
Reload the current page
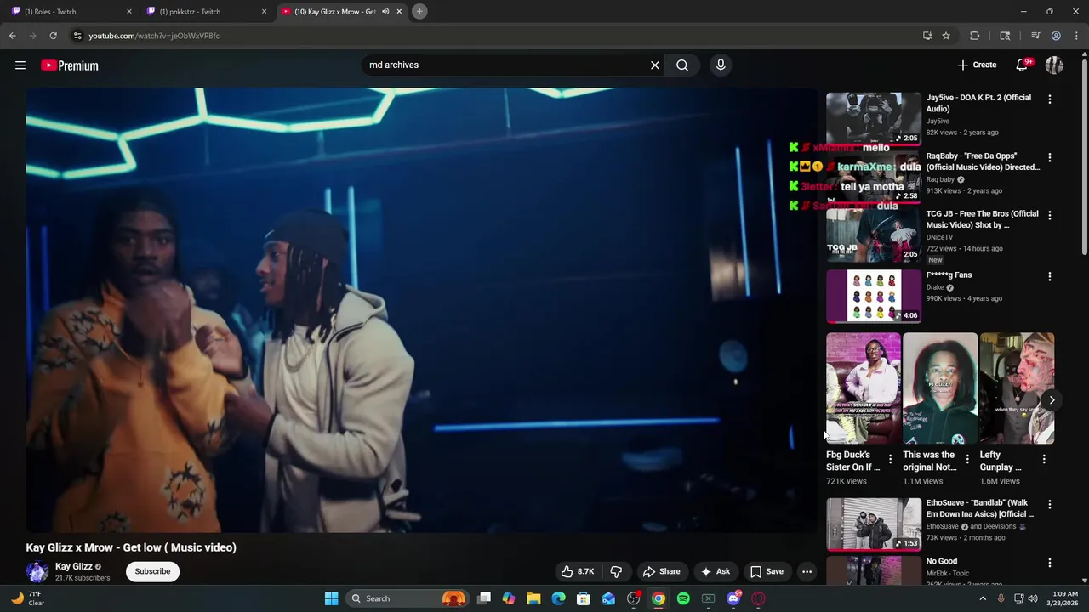coord(53,36)
